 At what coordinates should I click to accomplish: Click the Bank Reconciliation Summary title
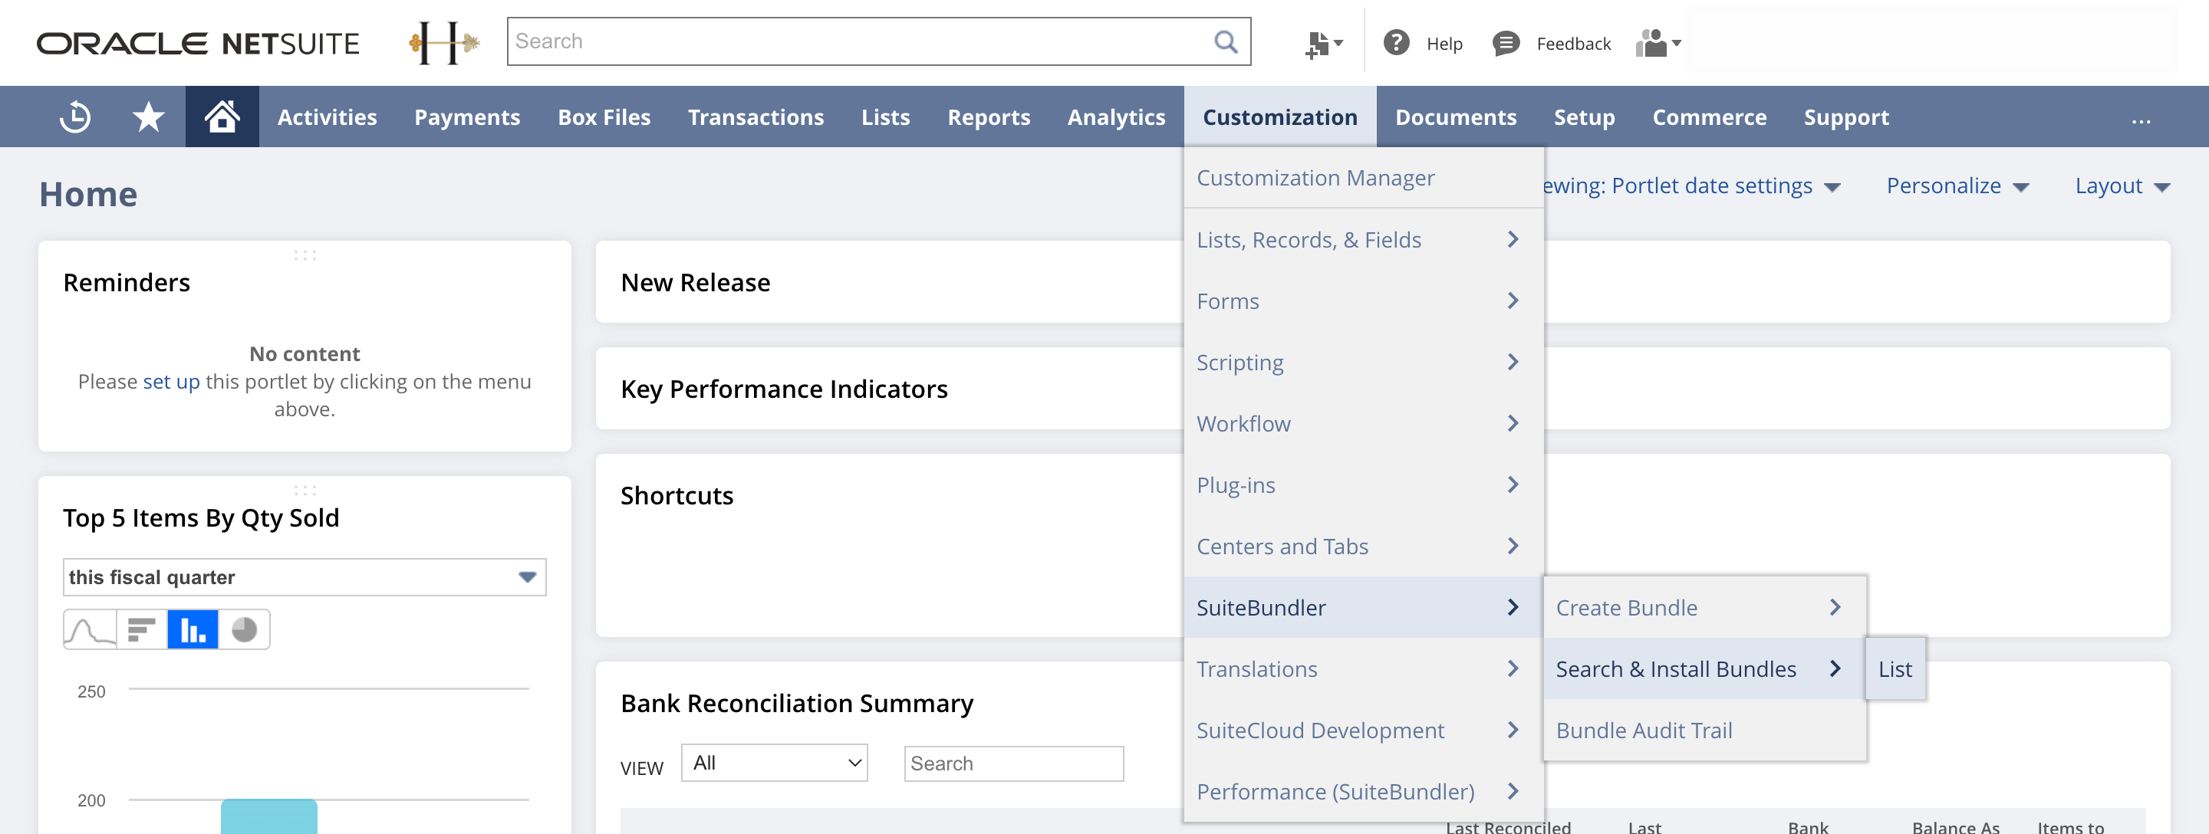click(797, 703)
